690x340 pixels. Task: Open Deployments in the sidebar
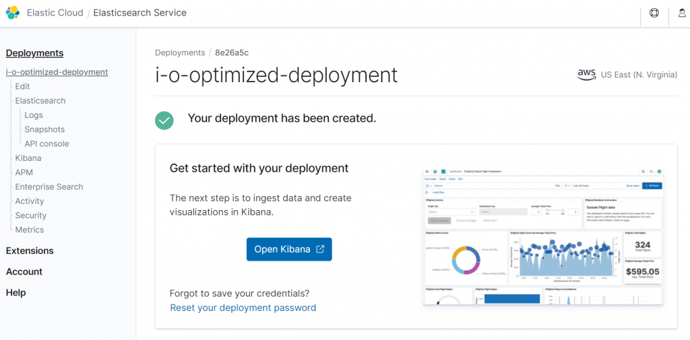coord(34,53)
